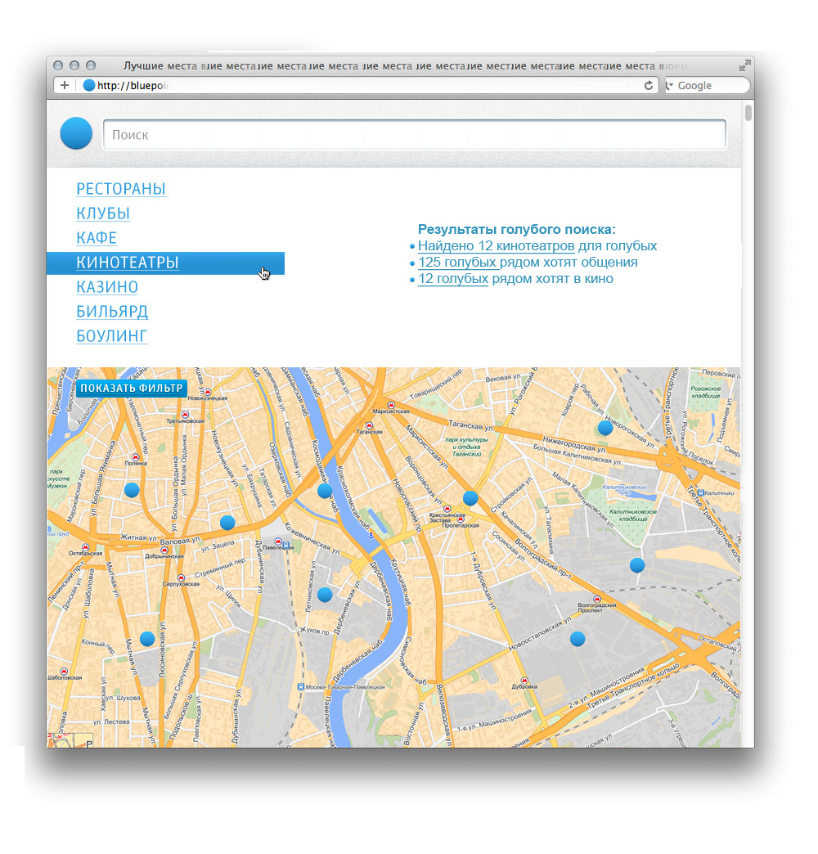818x854 pixels.
Task: Toggle browser full-screen arrows icon
Action: point(744,65)
